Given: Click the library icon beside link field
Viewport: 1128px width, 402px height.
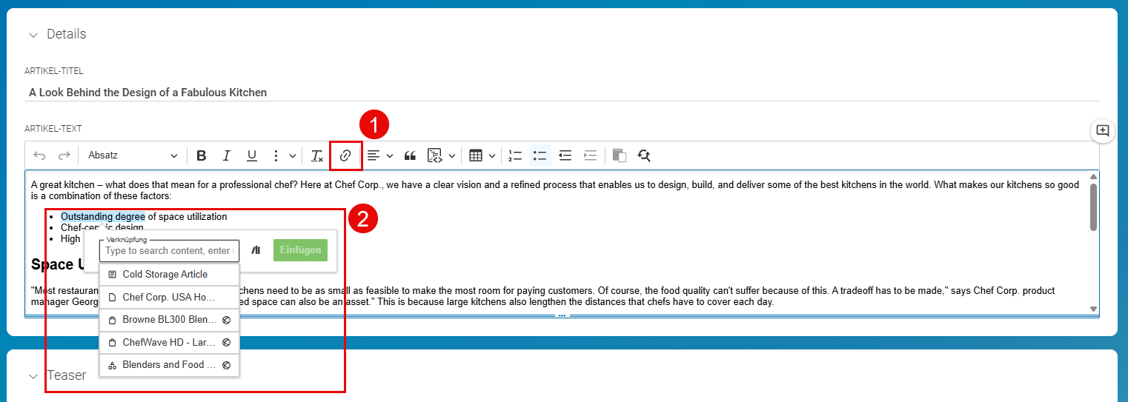Looking at the screenshot, I should coord(256,250).
